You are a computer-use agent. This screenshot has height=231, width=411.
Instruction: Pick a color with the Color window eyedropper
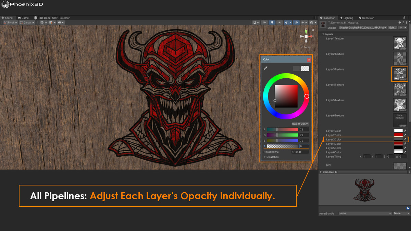tap(265, 68)
